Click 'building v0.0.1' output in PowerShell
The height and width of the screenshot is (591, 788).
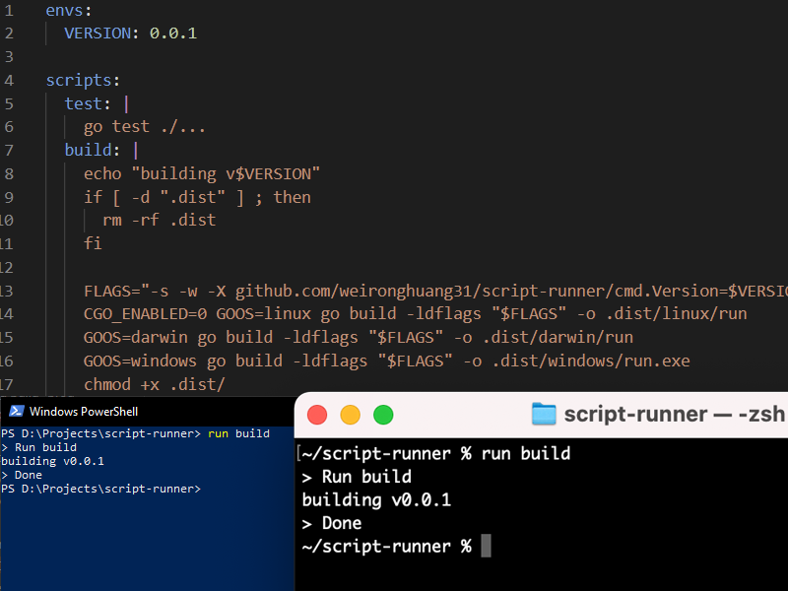[52, 461]
